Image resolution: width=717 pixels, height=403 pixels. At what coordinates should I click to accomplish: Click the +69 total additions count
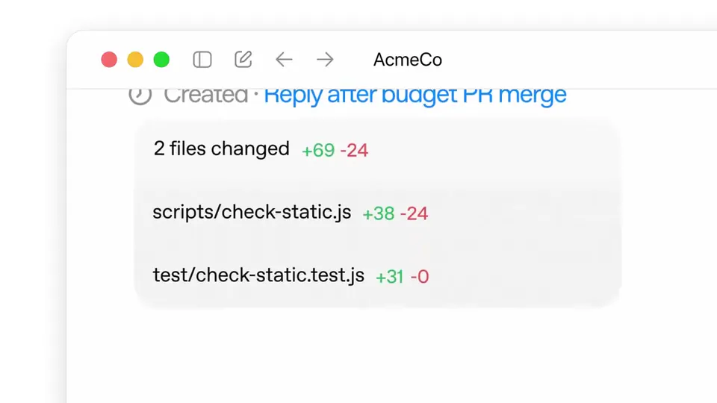tap(318, 150)
